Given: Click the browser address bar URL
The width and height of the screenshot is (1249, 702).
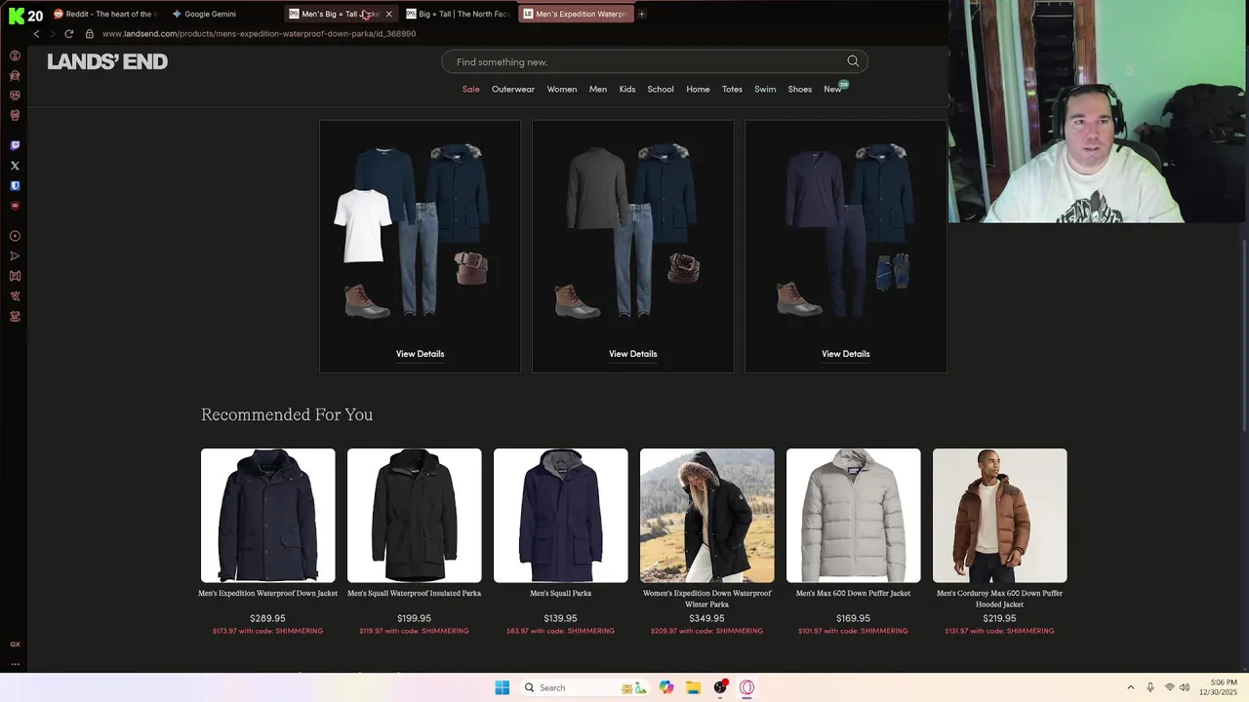Looking at the screenshot, I should (259, 33).
